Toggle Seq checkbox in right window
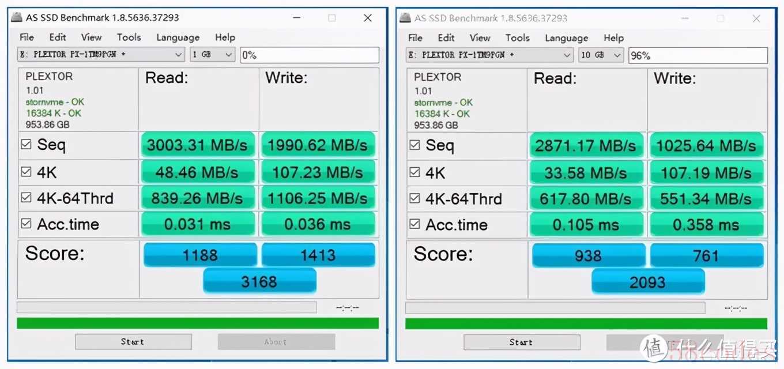Image resolution: width=784 pixels, height=369 pixels. pos(414,145)
